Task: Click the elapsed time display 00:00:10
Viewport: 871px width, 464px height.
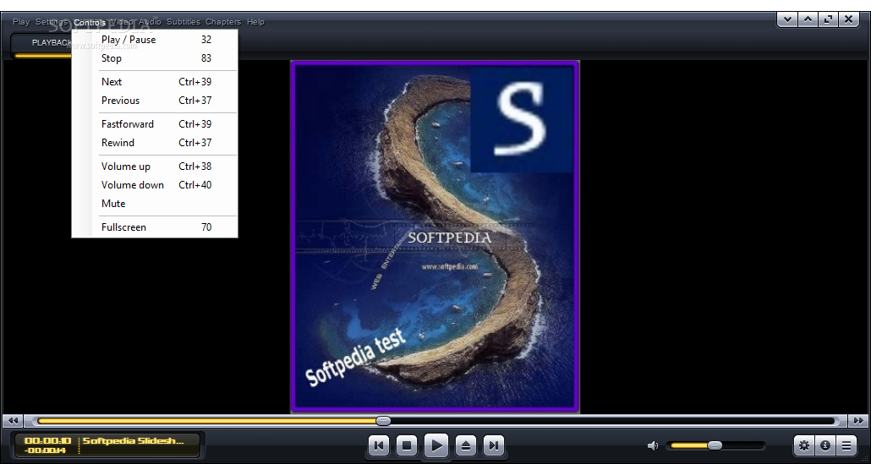Action: tap(47, 440)
